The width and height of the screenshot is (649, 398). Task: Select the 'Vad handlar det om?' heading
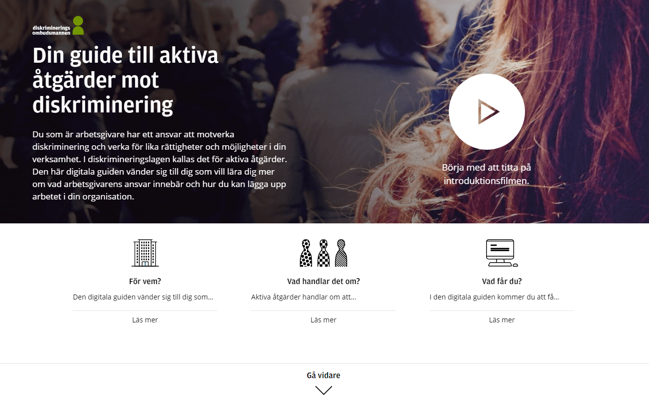point(324,281)
